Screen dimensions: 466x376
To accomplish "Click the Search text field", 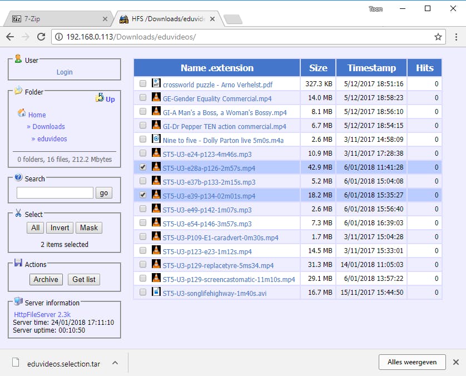I will 55,193.
